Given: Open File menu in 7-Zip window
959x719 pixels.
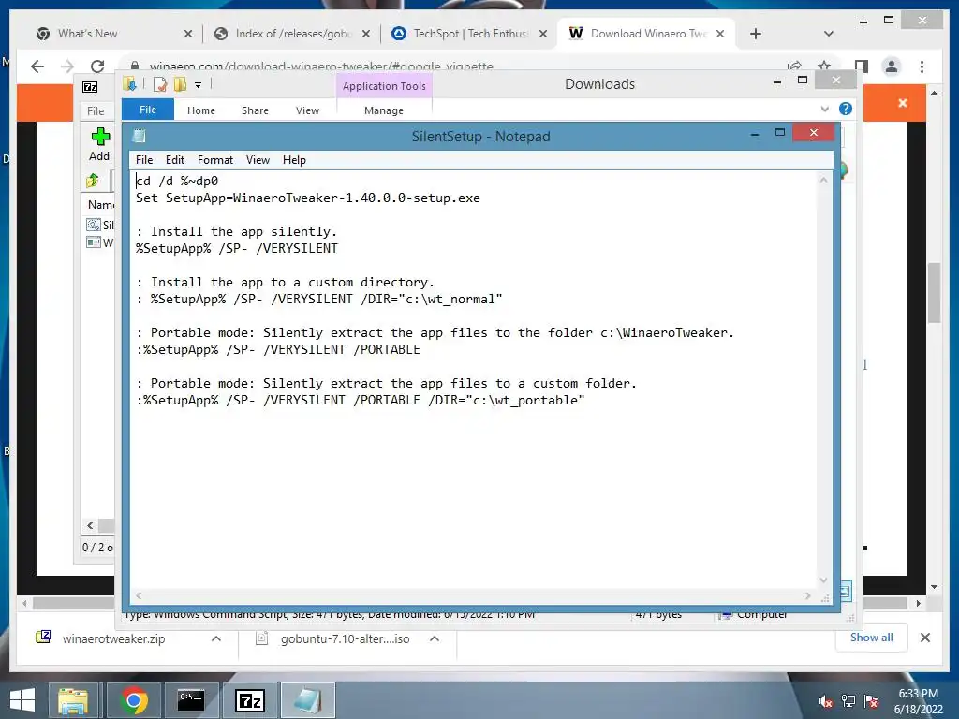Looking at the screenshot, I should click(96, 110).
